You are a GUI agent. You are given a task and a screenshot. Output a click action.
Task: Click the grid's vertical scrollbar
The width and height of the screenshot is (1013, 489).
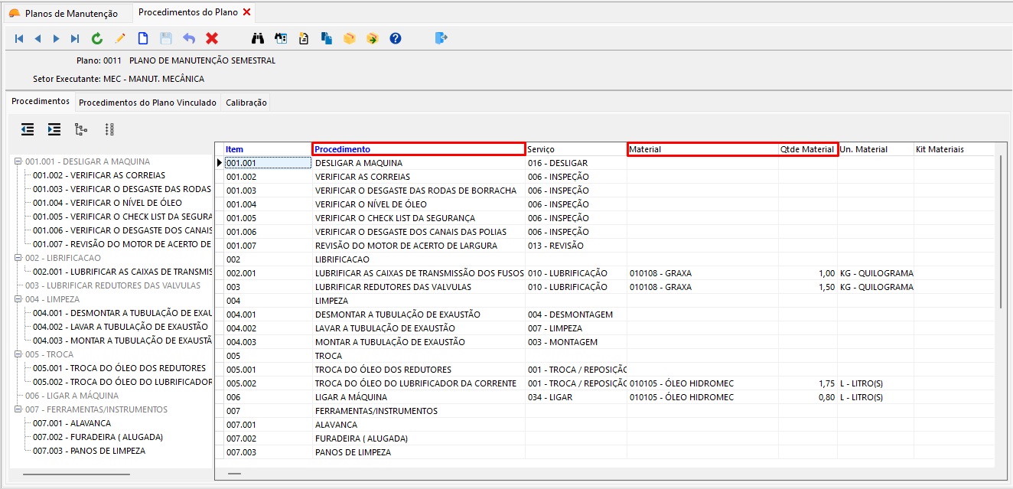[x=1001, y=231]
